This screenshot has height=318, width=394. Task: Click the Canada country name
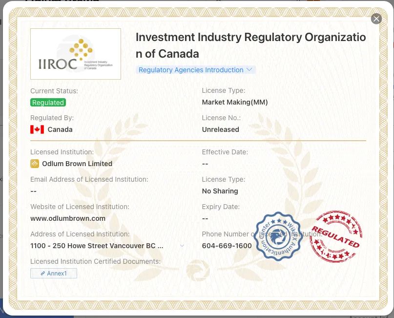point(60,129)
